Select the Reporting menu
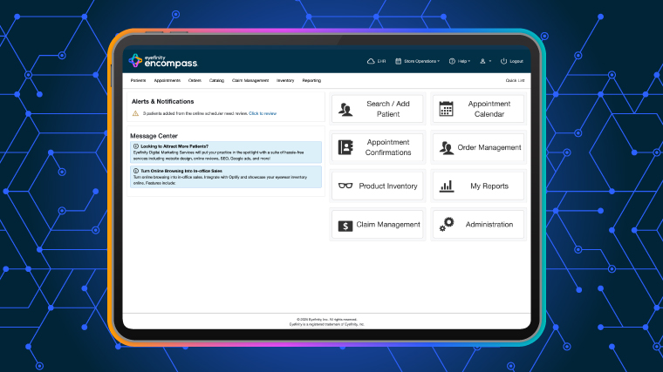 tap(311, 80)
